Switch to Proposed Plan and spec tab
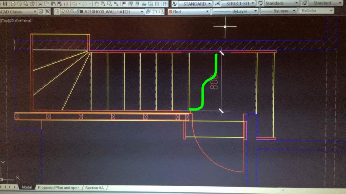 [59, 188]
